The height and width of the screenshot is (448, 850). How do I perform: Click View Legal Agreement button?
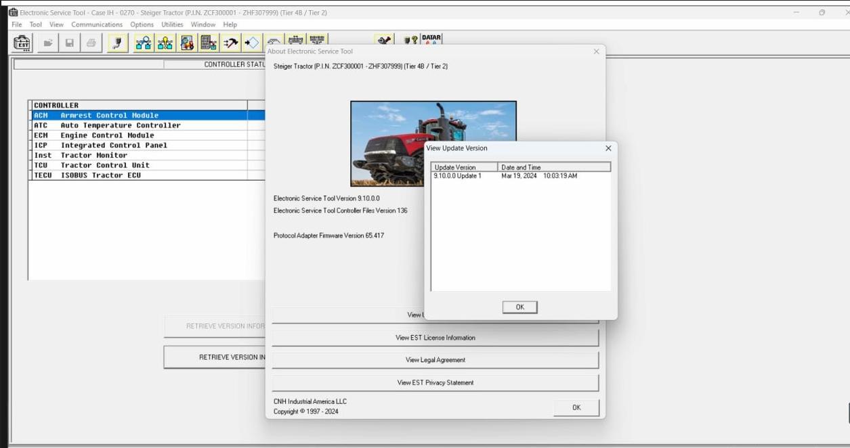(x=435, y=360)
